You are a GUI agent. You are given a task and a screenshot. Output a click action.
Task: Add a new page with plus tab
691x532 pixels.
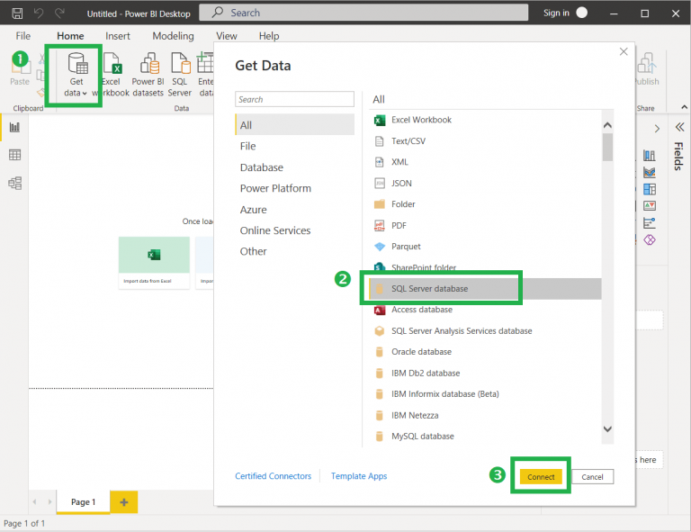(123, 501)
